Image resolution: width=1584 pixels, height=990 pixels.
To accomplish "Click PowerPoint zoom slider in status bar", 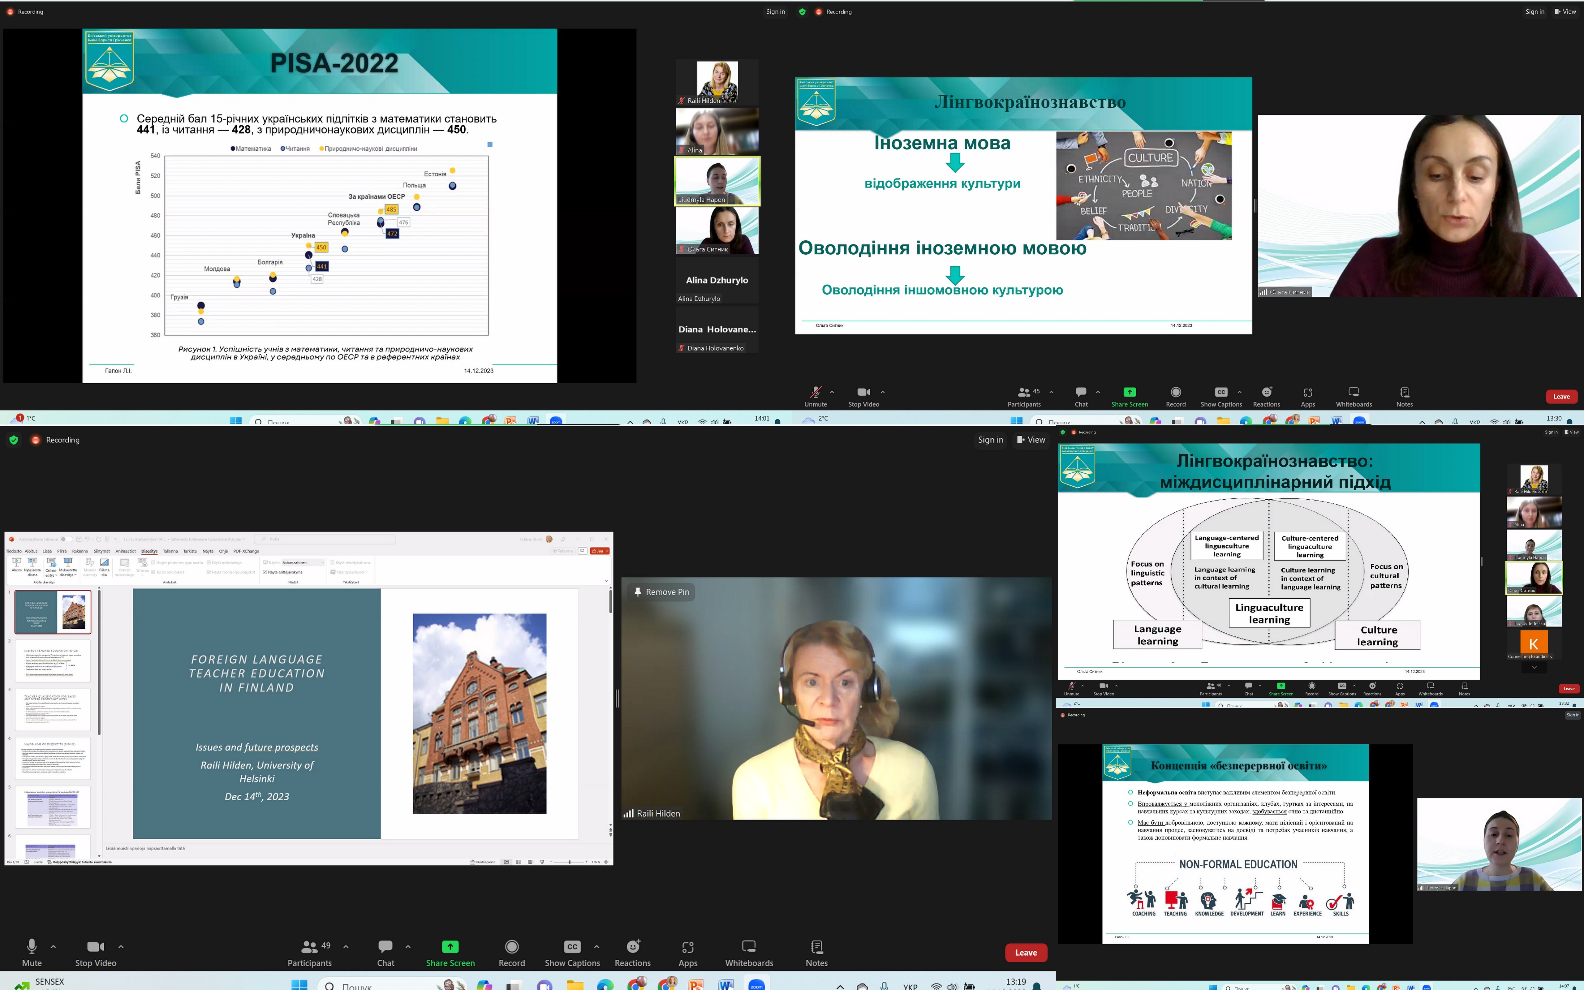I will pyautogui.click(x=570, y=862).
